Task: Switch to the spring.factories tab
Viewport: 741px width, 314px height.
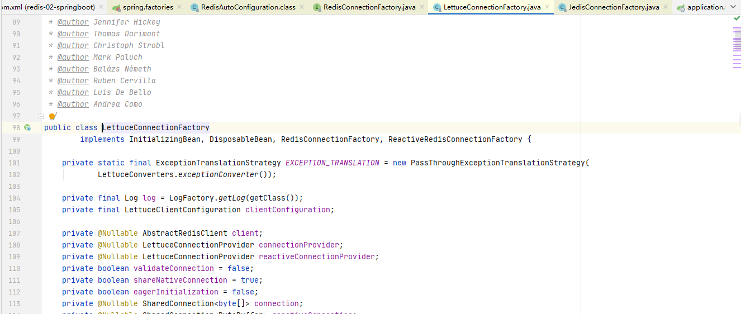Action: pyautogui.click(x=148, y=7)
